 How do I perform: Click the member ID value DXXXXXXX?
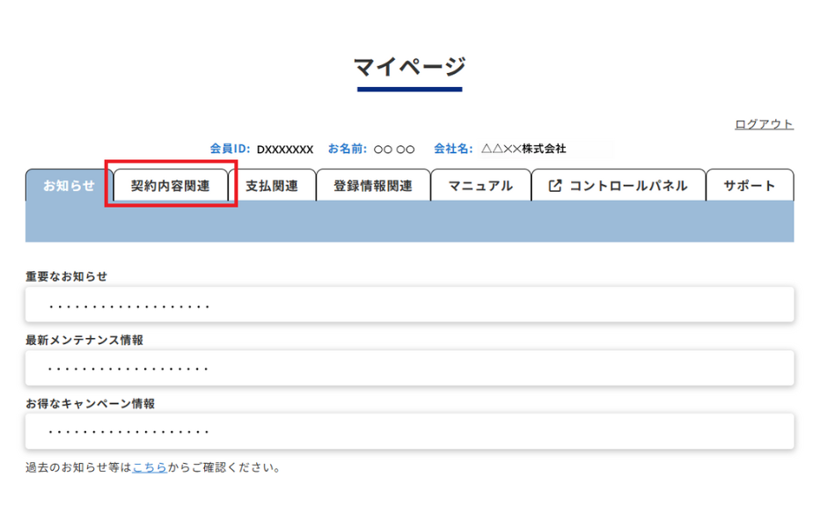tap(284, 149)
